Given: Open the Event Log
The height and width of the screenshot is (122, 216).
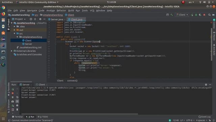Looking at the screenshot, I should pos(205,117).
